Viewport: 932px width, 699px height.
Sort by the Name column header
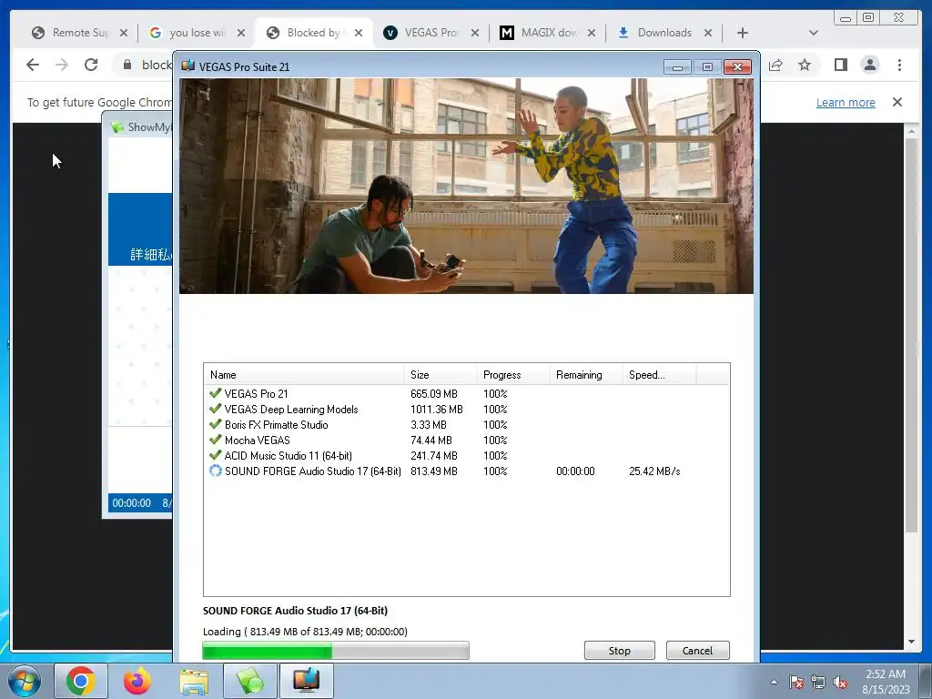(304, 374)
